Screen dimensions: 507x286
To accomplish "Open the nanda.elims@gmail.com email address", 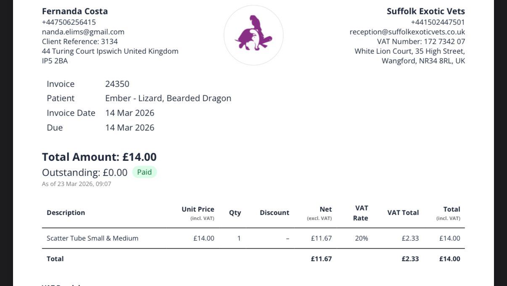I will [83, 32].
